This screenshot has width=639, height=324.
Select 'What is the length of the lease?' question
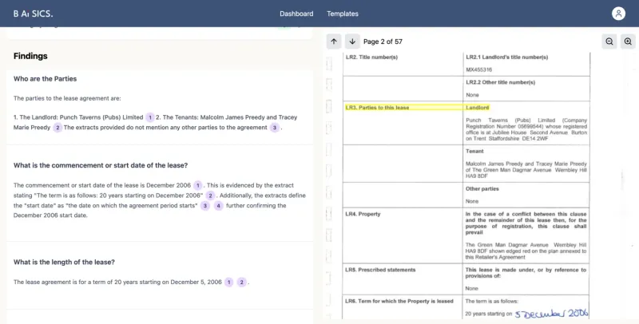(x=64, y=262)
